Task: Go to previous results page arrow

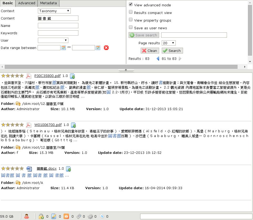Action: [x=158, y=58]
